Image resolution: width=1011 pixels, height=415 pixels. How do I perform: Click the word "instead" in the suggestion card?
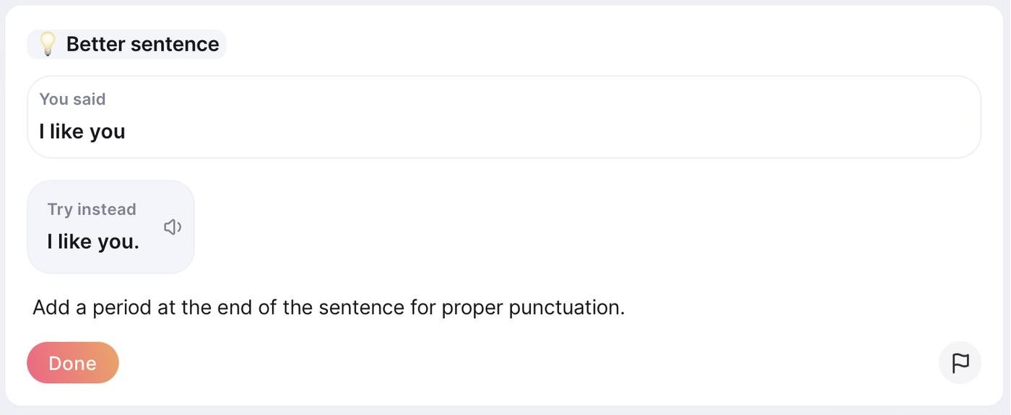107,209
